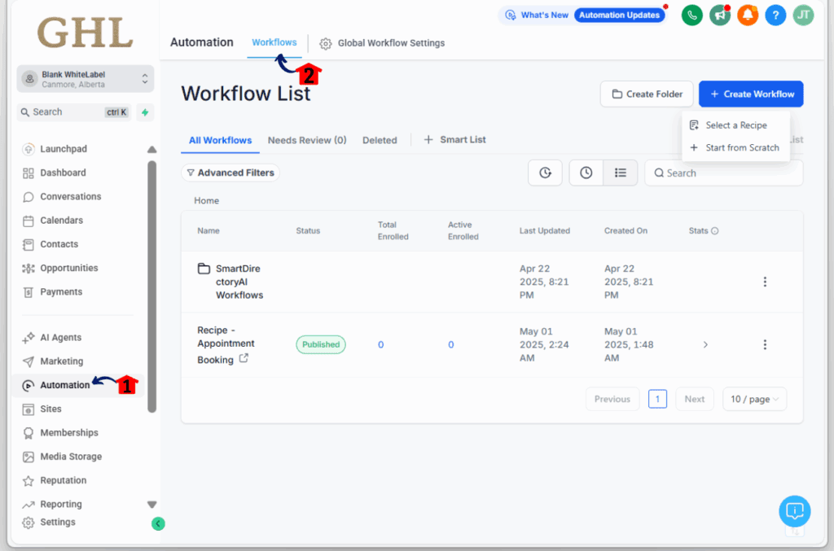Image resolution: width=834 pixels, height=551 pixels.
Task: Click What's New link
Action: pos(537,15)
